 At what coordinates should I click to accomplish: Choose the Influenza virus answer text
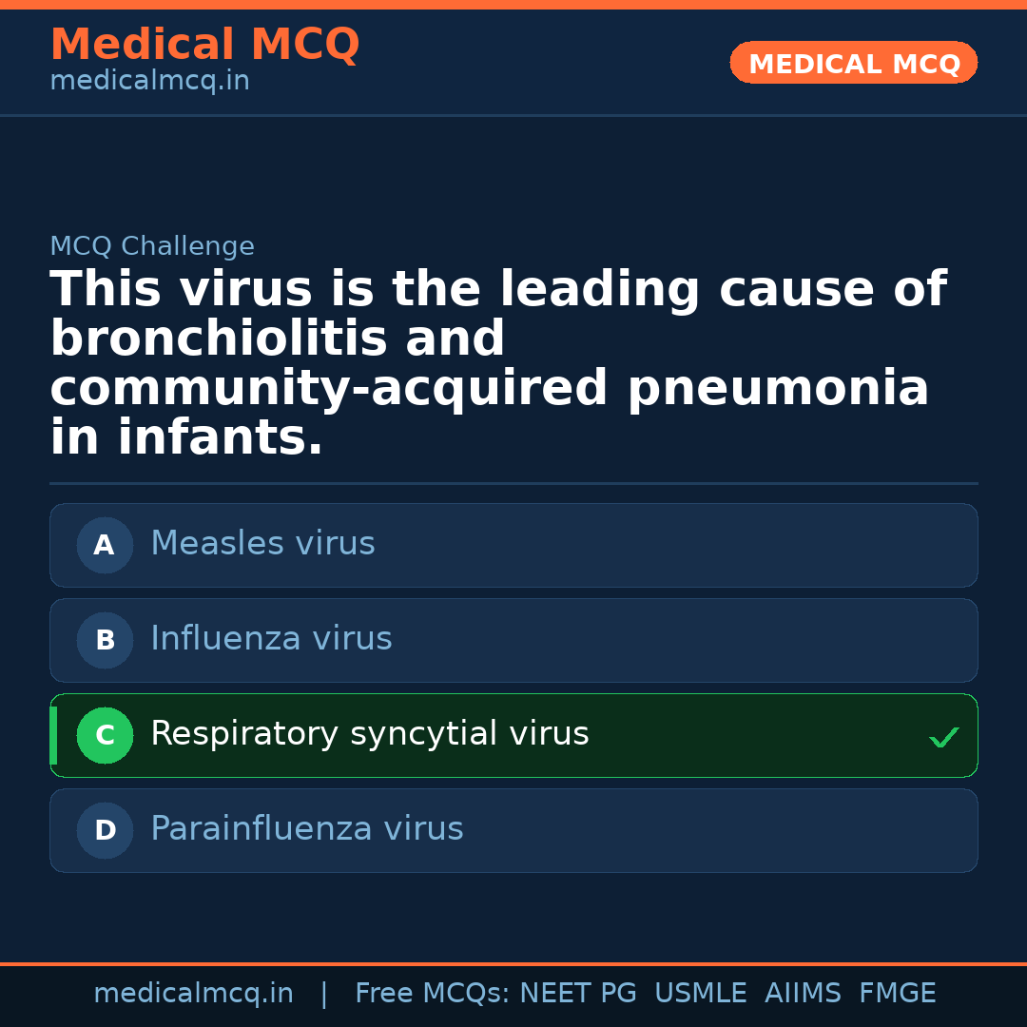coord(271,639)
